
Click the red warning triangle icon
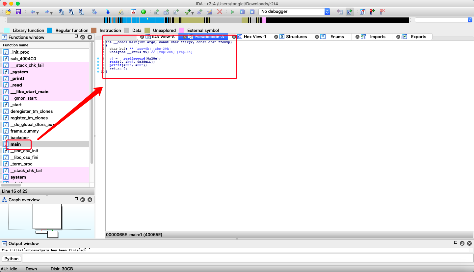(133, 12)
